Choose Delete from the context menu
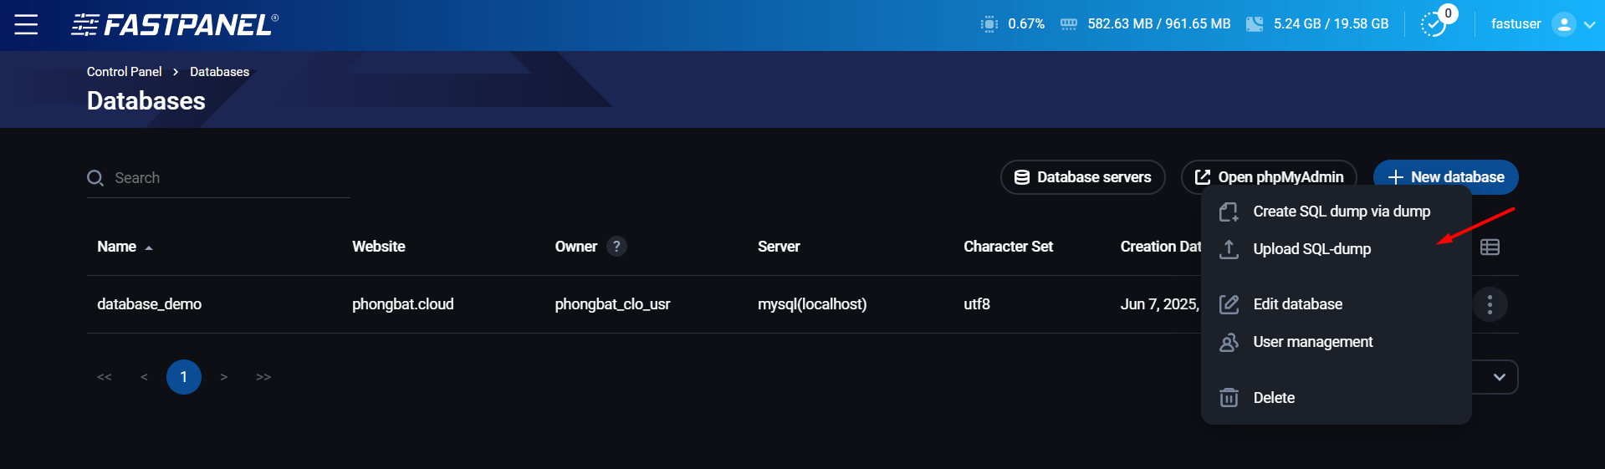 1273,398
